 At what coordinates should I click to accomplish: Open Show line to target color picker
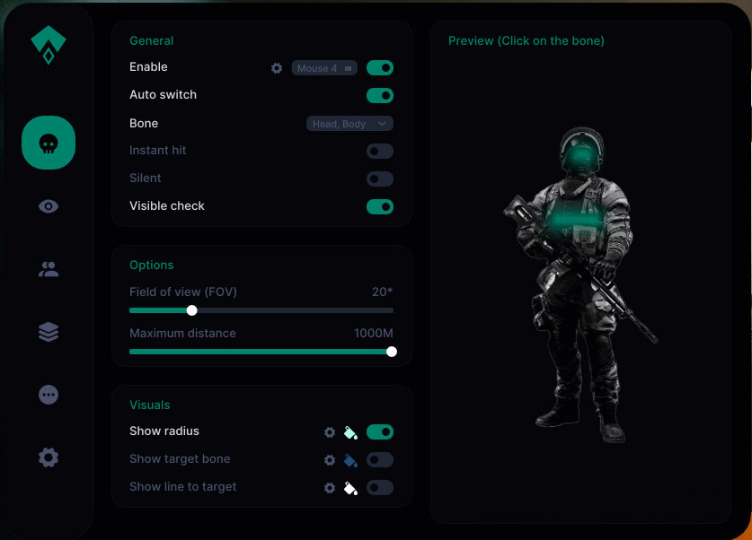point(351,488)
